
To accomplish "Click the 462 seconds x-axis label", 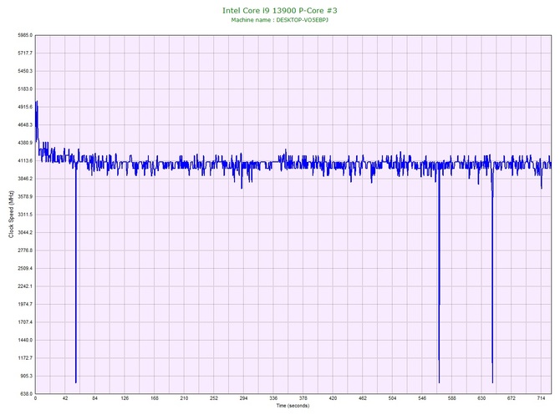I will (363, 398).
